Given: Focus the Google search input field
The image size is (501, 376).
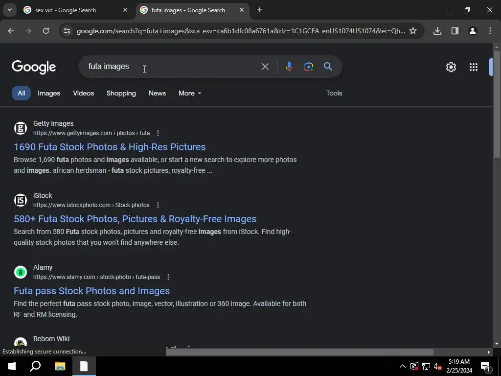Looking at the screenshot, I should point(173,67).
